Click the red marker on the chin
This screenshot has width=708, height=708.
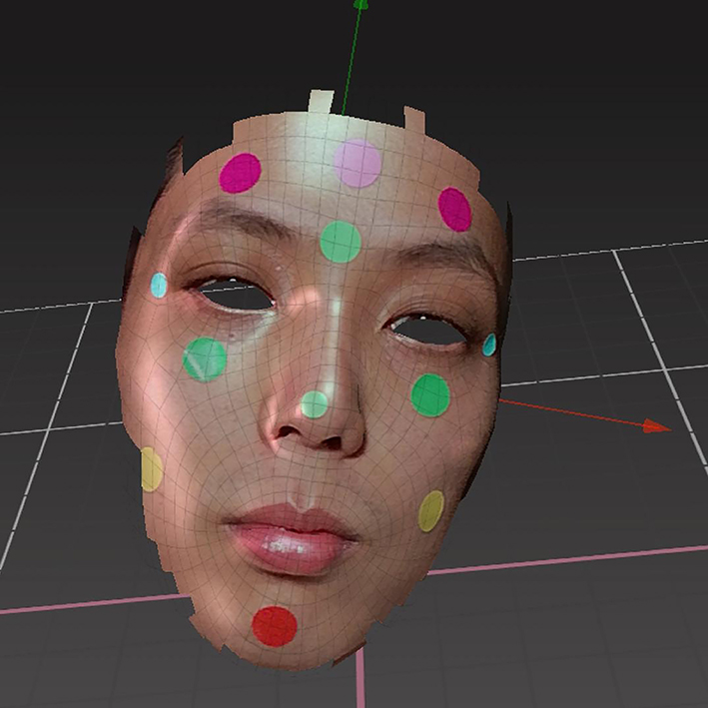[x=275, y=627]
